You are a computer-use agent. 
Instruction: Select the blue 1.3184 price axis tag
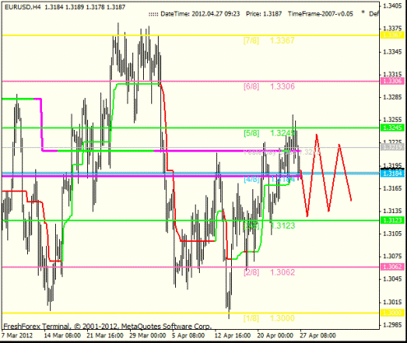392,174
